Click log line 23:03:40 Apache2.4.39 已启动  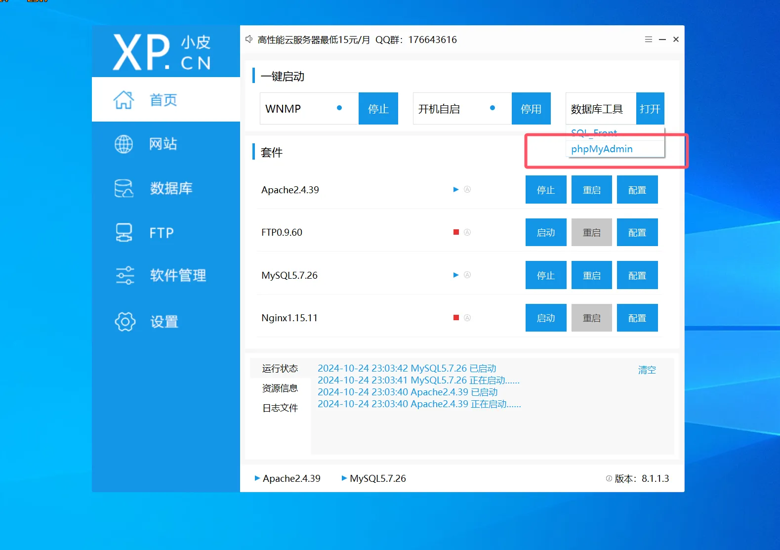point(408,392)
